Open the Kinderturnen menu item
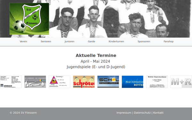Screen dimensions: 192x120 tap(116, 41)
